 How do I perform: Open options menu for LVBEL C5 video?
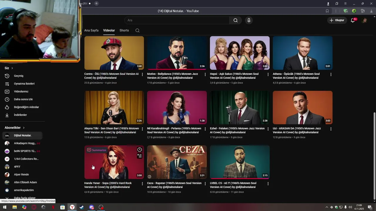[268, 183]
